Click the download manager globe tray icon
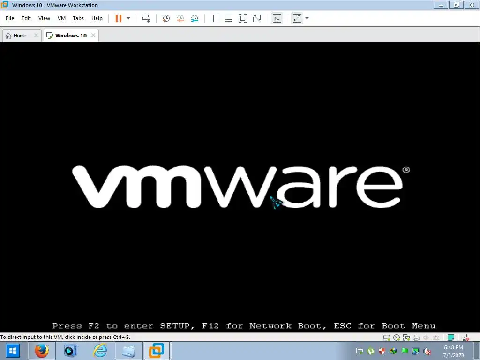 (x=393, y=351)
